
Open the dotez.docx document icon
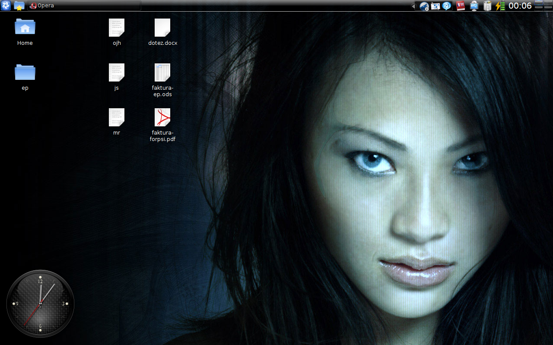click(162, 28)
